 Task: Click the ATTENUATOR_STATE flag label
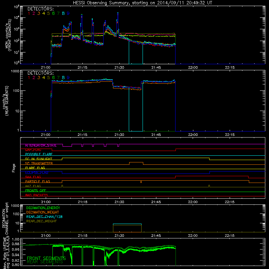[41, 146]
